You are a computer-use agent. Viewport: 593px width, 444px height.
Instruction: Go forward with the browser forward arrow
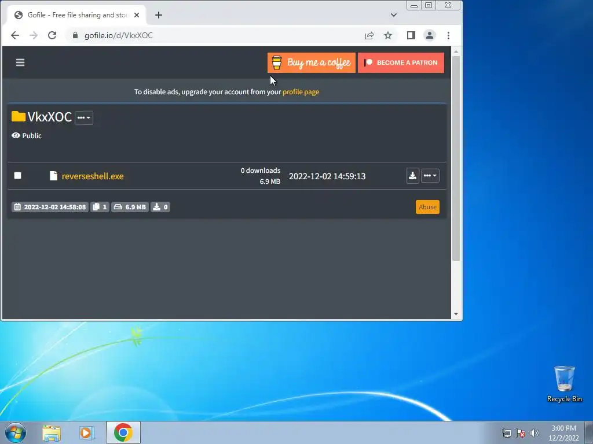point(34,35)
